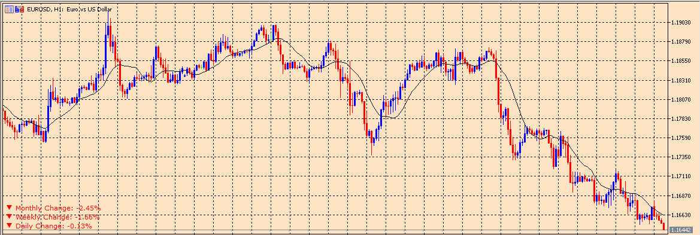Click the 1.17110 price scale label
The height and width of the screenshot is (235, 700).
click(x=681, y=176)
